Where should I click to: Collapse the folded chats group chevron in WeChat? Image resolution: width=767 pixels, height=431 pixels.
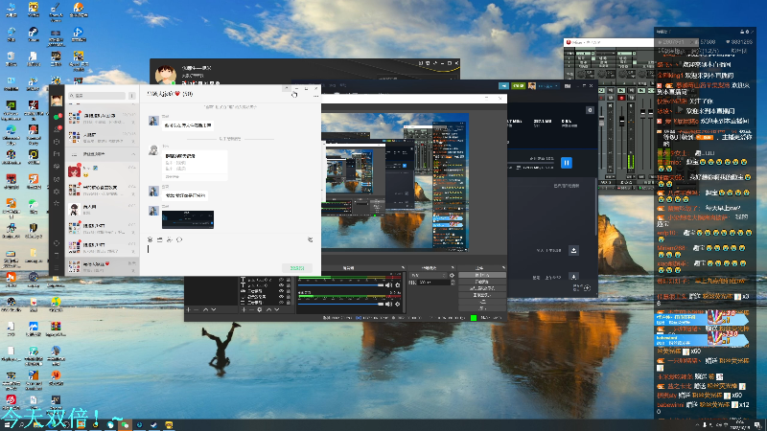(x=133, y=154)
